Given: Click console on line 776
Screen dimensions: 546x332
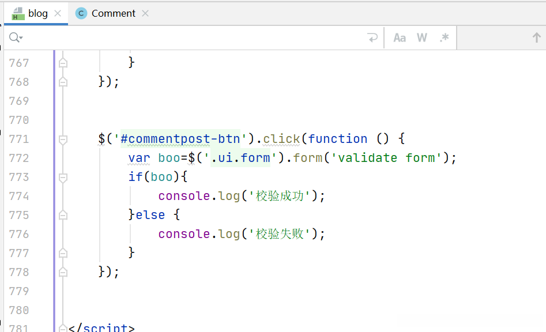Looking at the screenshot, I should pos(184,234).
